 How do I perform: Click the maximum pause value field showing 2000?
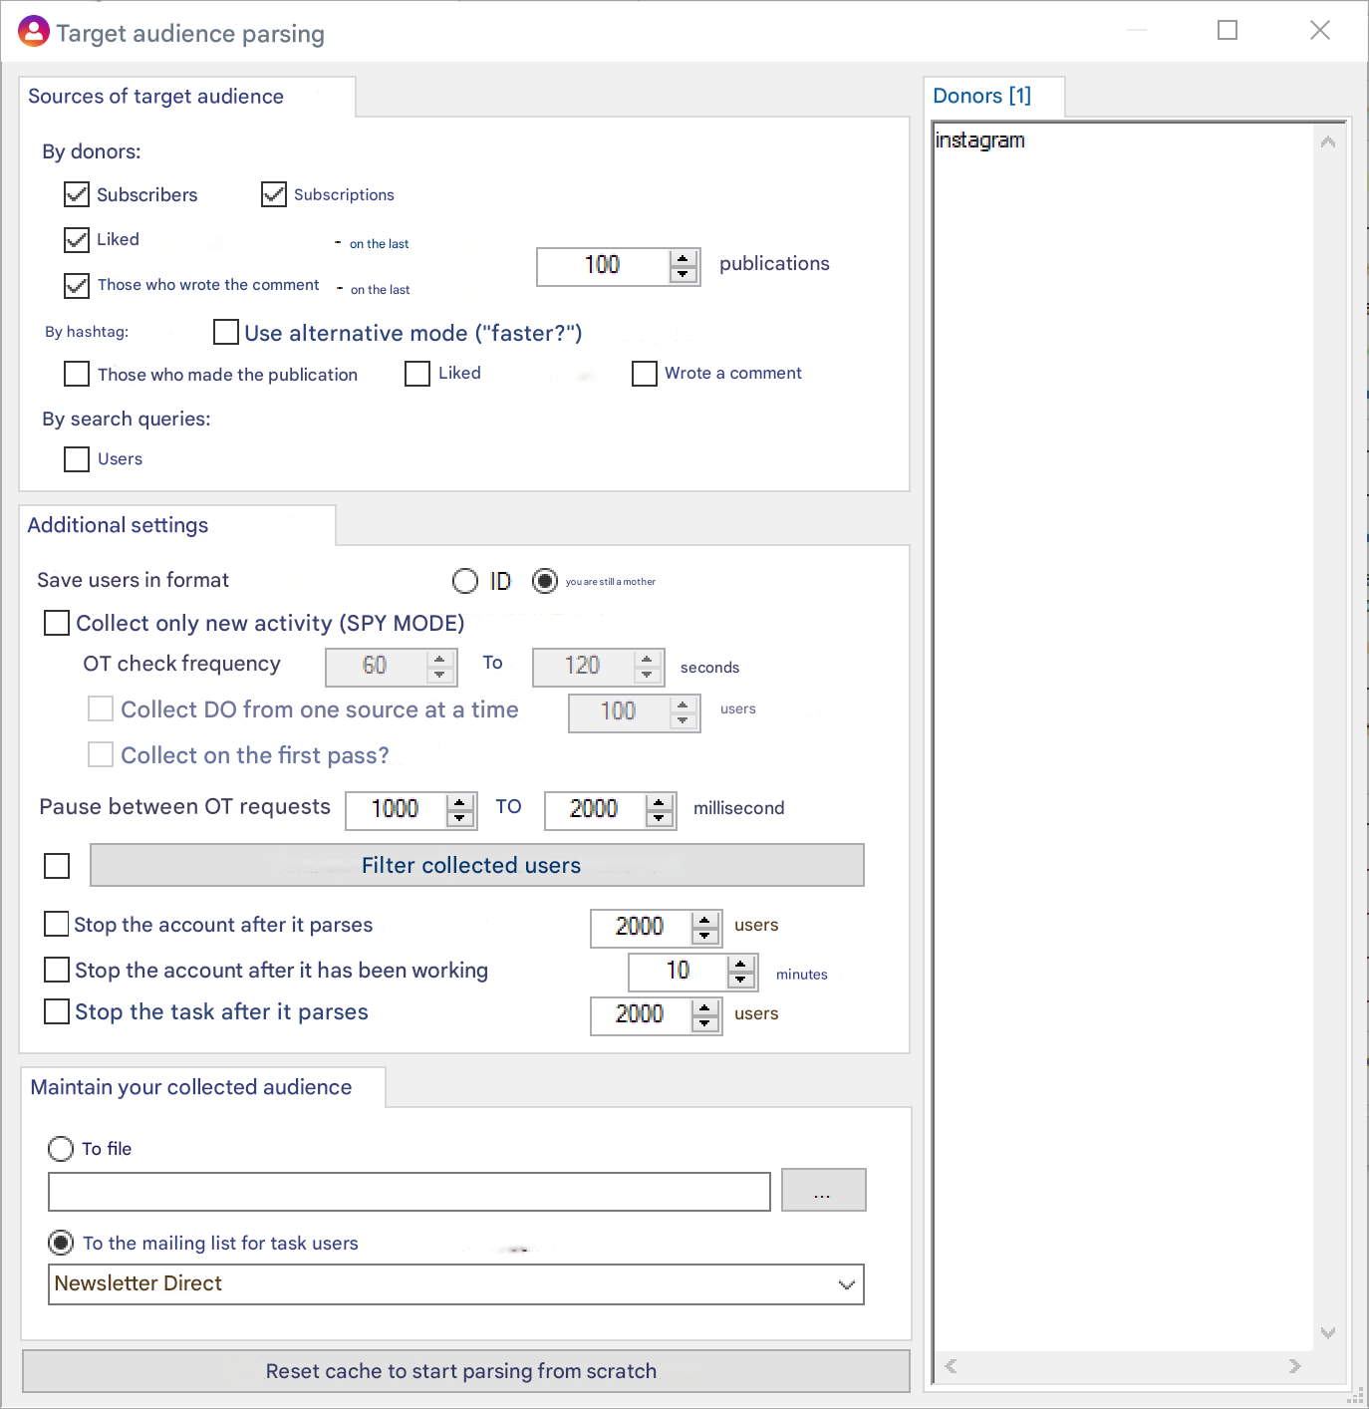pyautogui.click(x=595, y=809)
